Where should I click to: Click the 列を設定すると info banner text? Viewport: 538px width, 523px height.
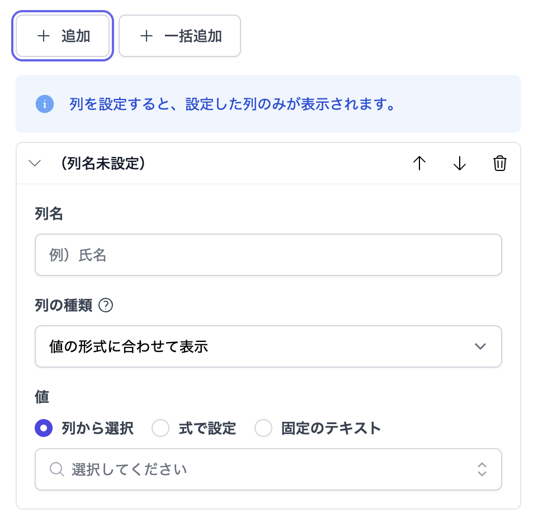click(233, 104)
